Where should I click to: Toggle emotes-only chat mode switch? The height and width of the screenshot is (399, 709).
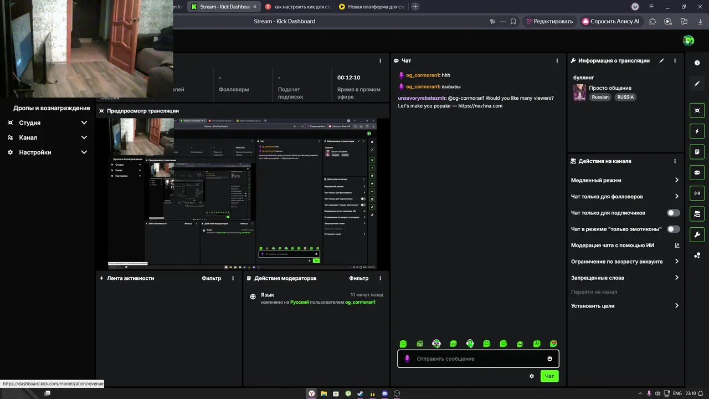click(x=674, y=229)
